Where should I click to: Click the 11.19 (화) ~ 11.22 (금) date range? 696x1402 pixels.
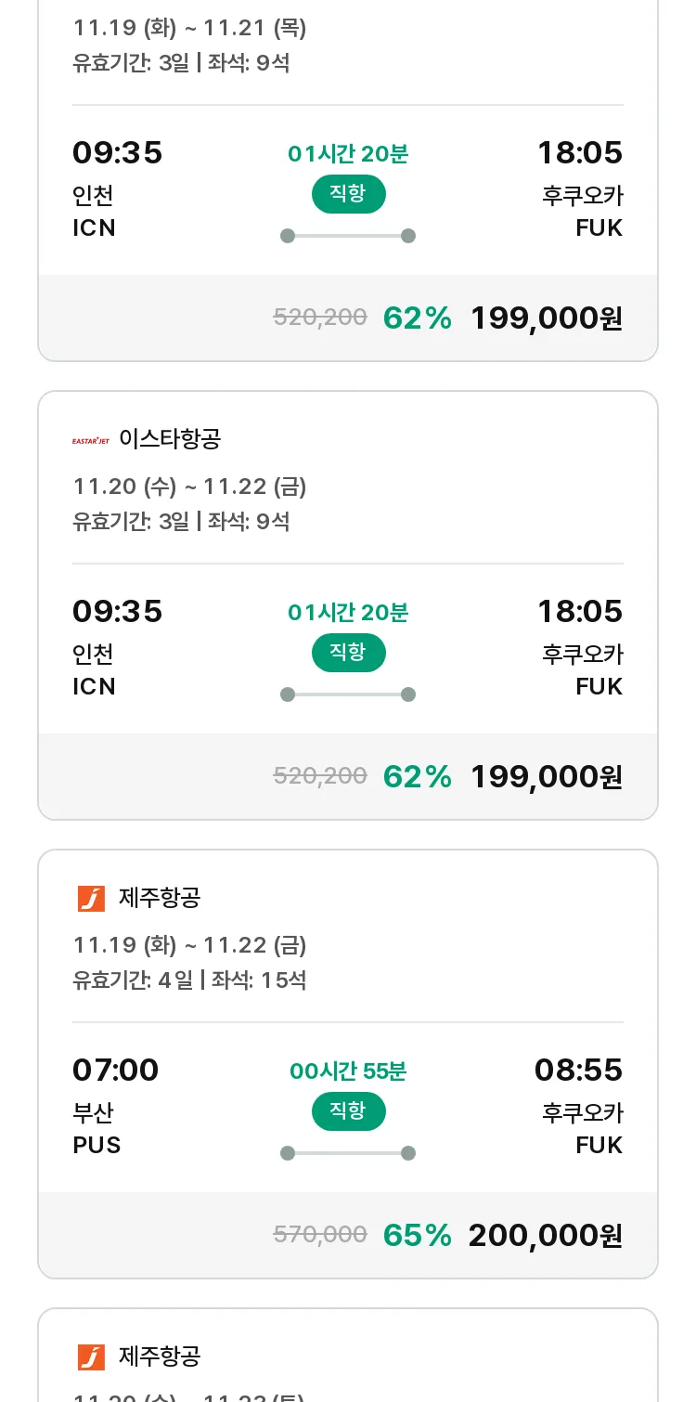189,945
